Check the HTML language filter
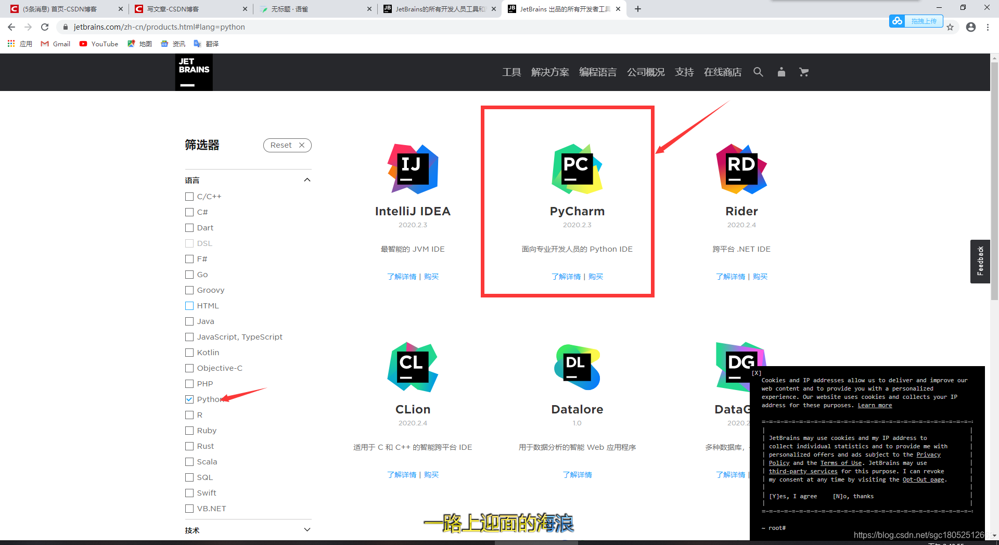 click(189, 306)
